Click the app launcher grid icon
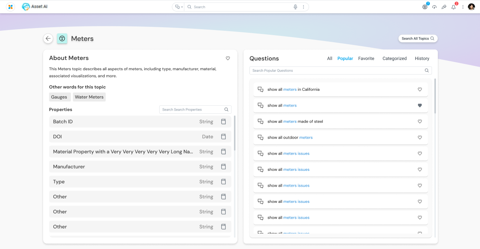Image resolution: width=480 pixels, height=249 pixels. (x=11, y=7)
